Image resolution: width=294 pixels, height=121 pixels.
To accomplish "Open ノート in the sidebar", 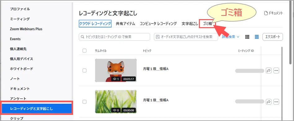I will coord(15,79).
